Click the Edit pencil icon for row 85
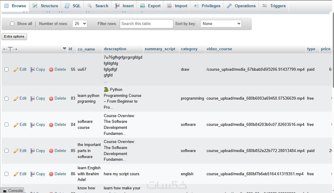334x193 pixels. 16,151
